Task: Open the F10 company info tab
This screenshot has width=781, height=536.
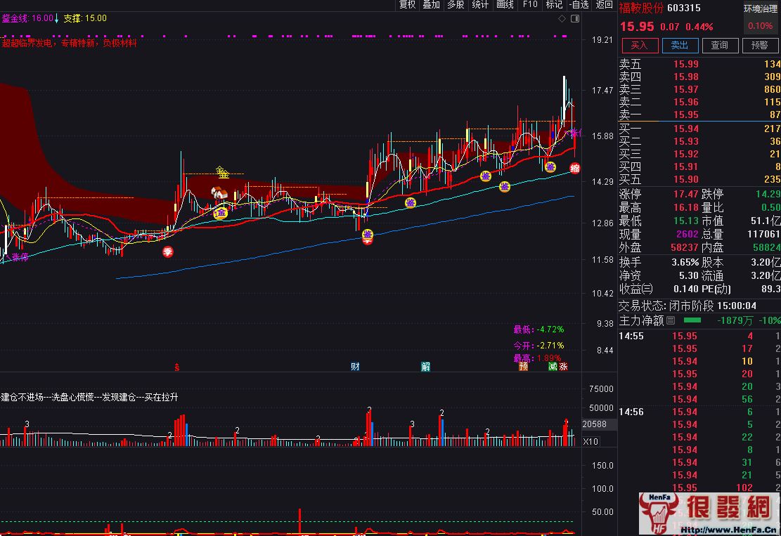Action: click(x=529, y=5)
